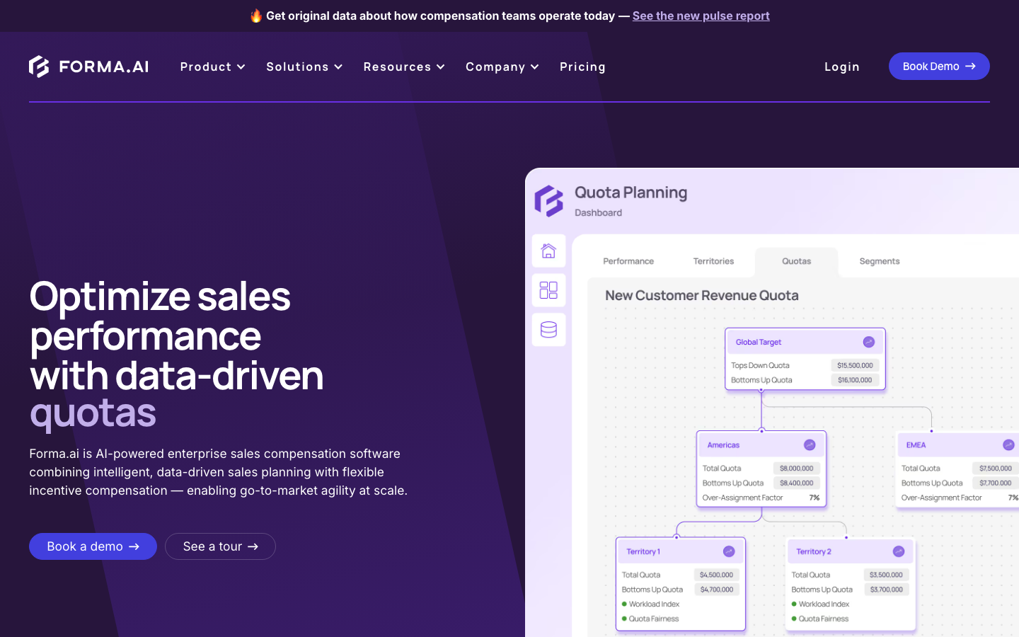Image resolution: width=1019 pixels, height=637 pixels.
Task: Click the Company menu chevron arrow
Action: coord(534,67)
